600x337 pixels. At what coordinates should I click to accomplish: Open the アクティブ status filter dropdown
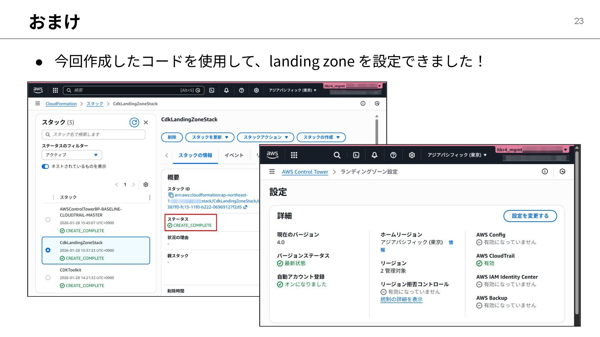[x=72, y=155]
